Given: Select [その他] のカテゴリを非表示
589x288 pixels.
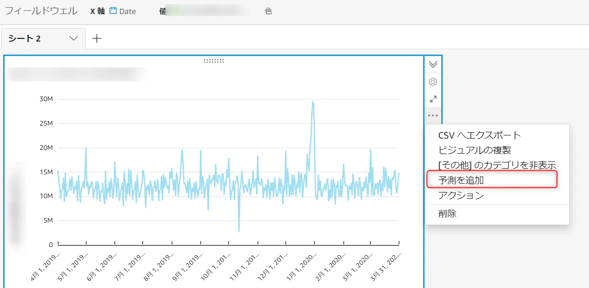Looking at the screenshot, I should [497, 165].
